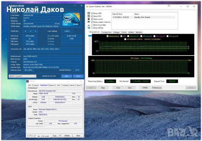Screen dimensions: 202x141
Task: Open Preferences in Stability Test
Action: pyautogui.click(x=157, y=88)
